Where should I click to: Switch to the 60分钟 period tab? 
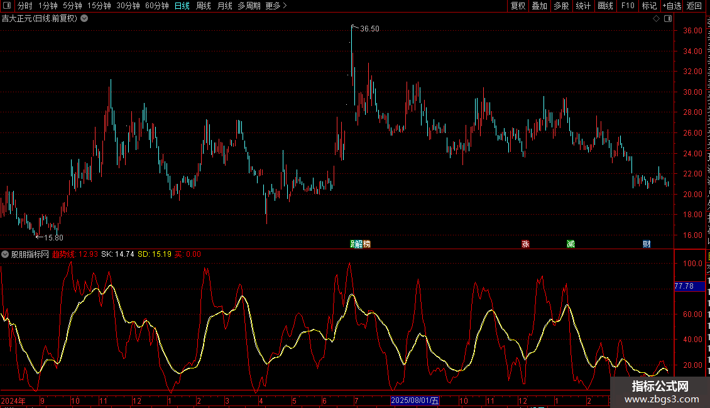157,6
